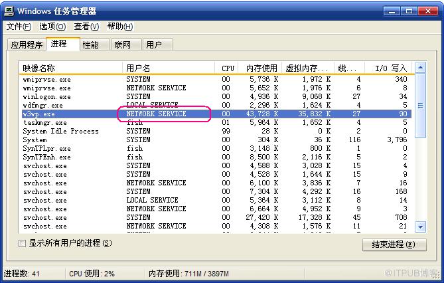The width and height of the screenshot is (444, 283).
Task: Click the process list scrollbar thumb
Action: point(420,106)
